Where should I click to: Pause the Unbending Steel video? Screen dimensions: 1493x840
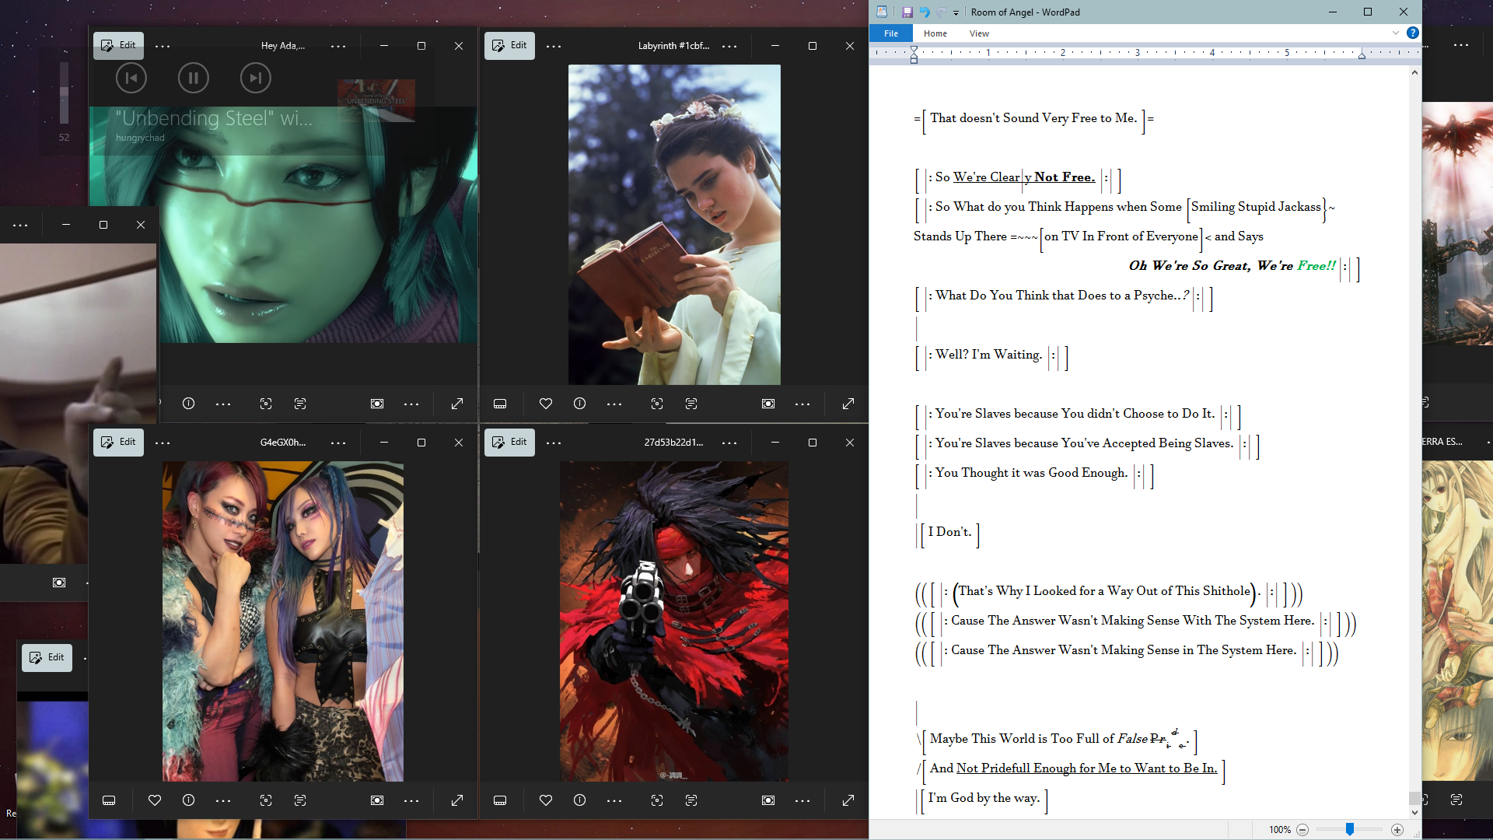click(194, 78)
